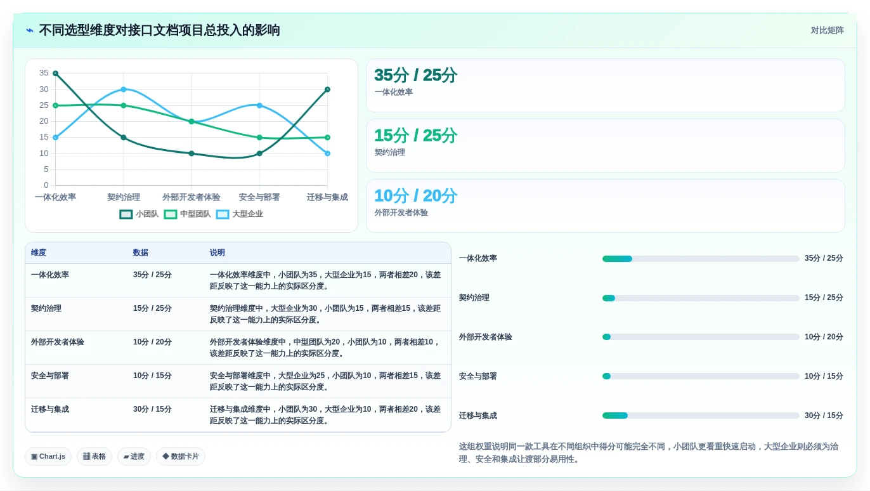The width and height of the screenshot is (870, 491).
Task: Click the 10分 / 15分 value in table
Action: 152,376
